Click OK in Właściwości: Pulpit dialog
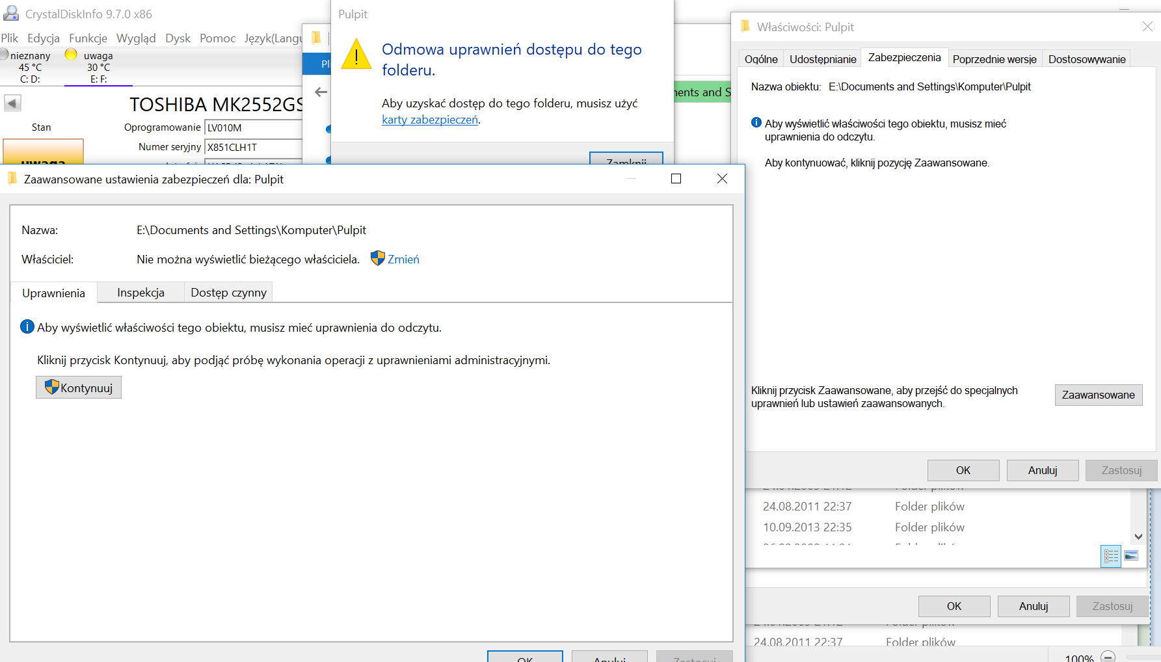1161x662 pixels. tap(963, 470)
